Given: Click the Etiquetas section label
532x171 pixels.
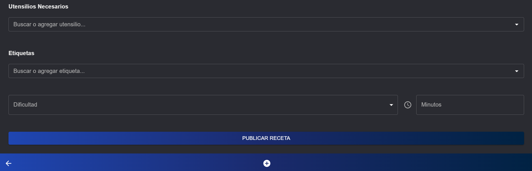Looking at the screenshot, I should [x=22, y=53].
